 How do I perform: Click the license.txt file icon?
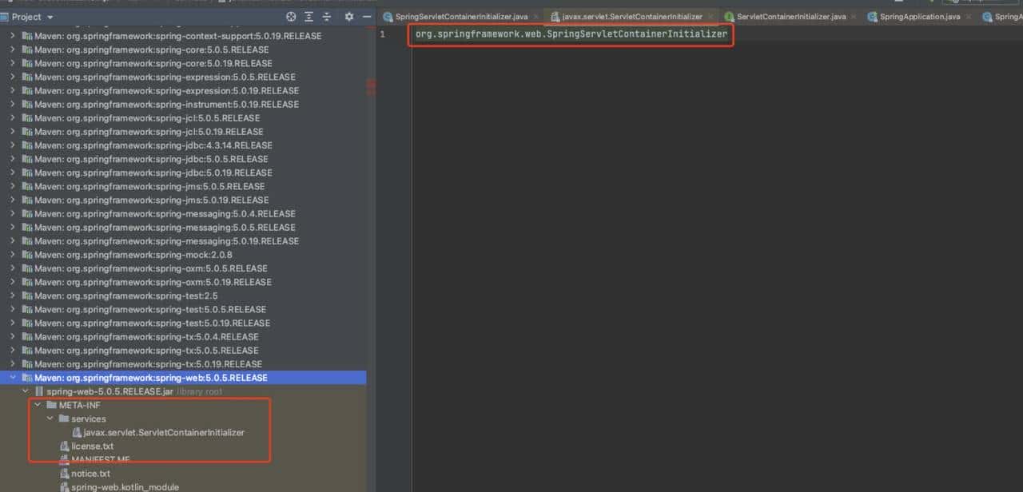click(x=64, y=446)
